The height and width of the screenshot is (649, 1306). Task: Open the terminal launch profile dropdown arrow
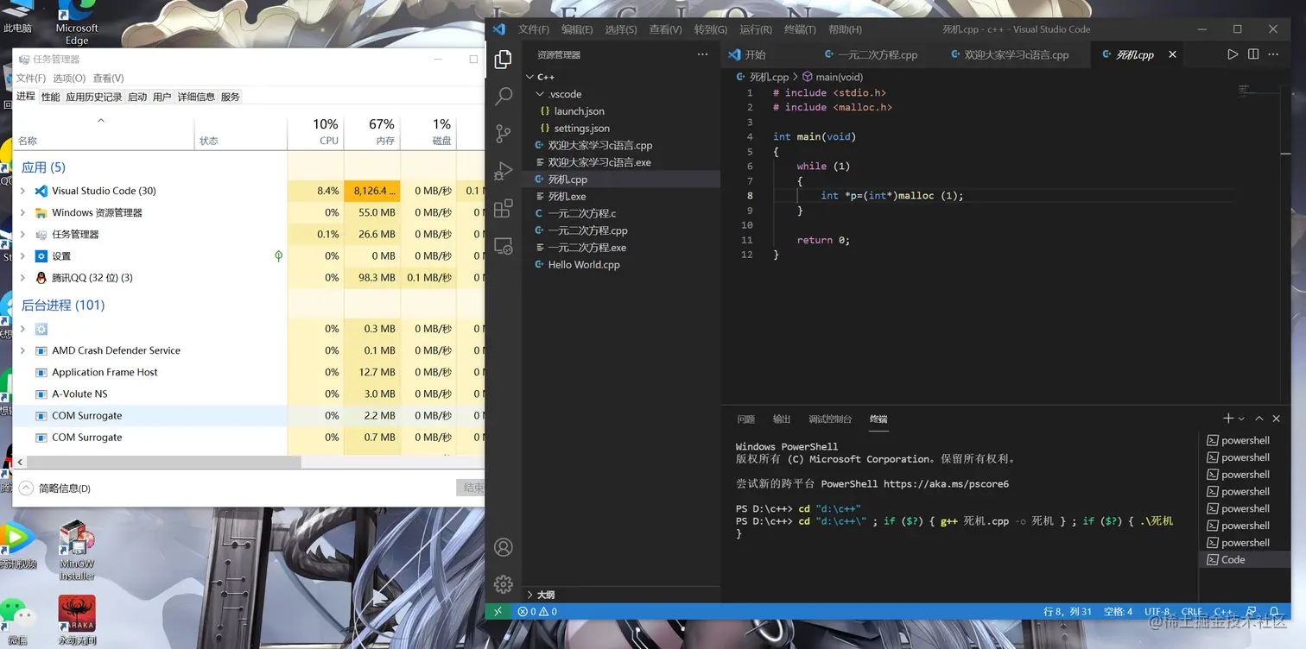tap(1241, 419)
